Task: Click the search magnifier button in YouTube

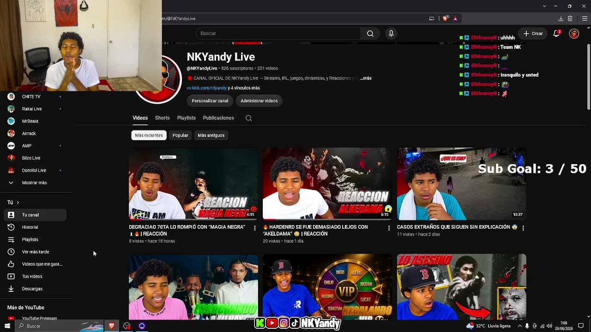Action: pyautogui.click(x=370, y=33)
